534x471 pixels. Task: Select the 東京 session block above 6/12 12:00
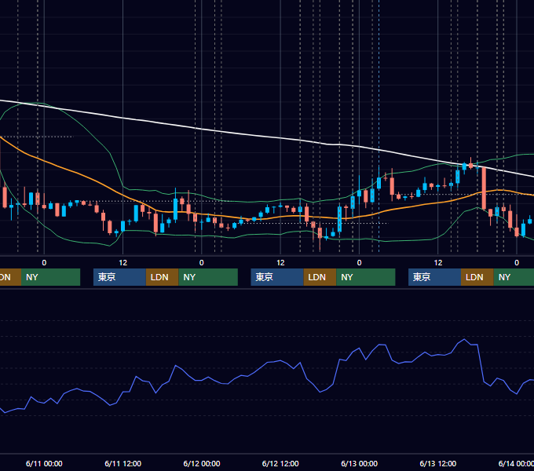pyautogui.click(x=277, y=277)
